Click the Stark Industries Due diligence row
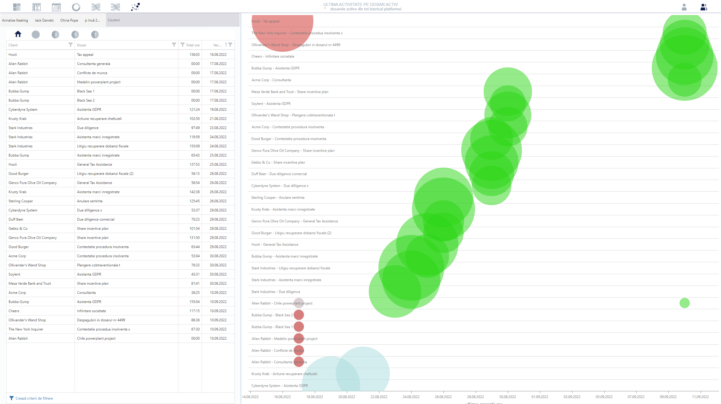This screenshot has width=721, height=404. pyautogui.click(x=120, y=128)
